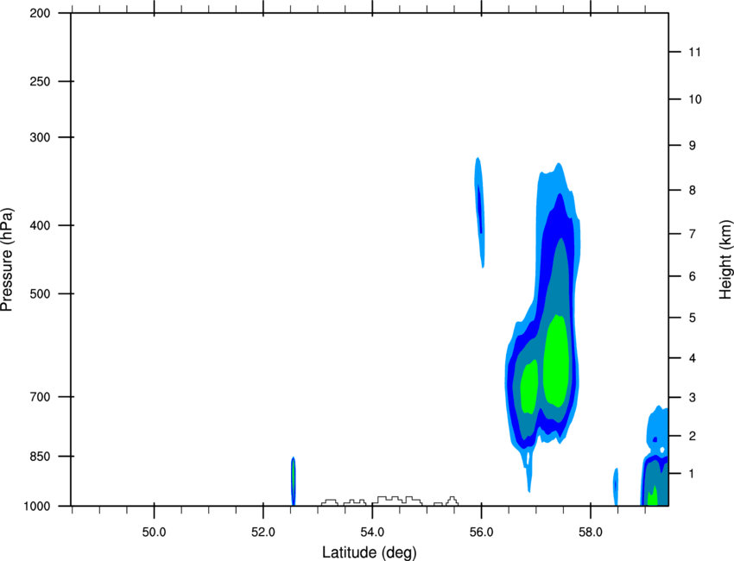
Task: Pick the 1 km height label
Action: tap(693, 474)
